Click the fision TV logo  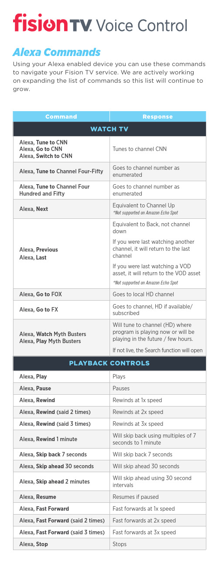(53, 23)
